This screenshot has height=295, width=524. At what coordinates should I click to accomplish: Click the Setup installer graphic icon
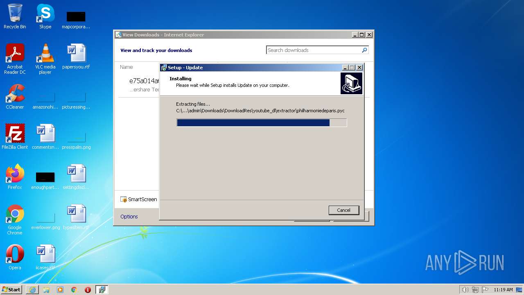click(x=351, y=83)
